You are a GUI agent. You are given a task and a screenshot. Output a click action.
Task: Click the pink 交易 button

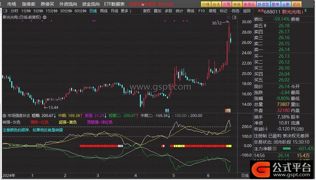coord(226,4)
